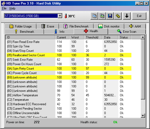Select the (B8) unknown attribute row

coord(69,77)
